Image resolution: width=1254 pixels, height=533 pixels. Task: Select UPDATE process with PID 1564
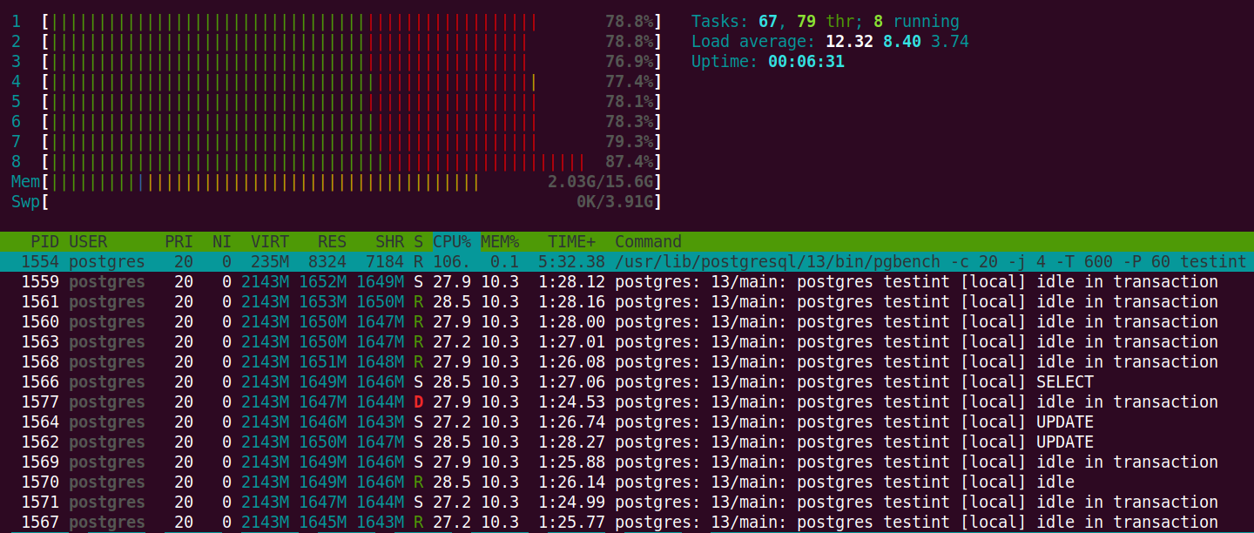[x=627, y=422]
